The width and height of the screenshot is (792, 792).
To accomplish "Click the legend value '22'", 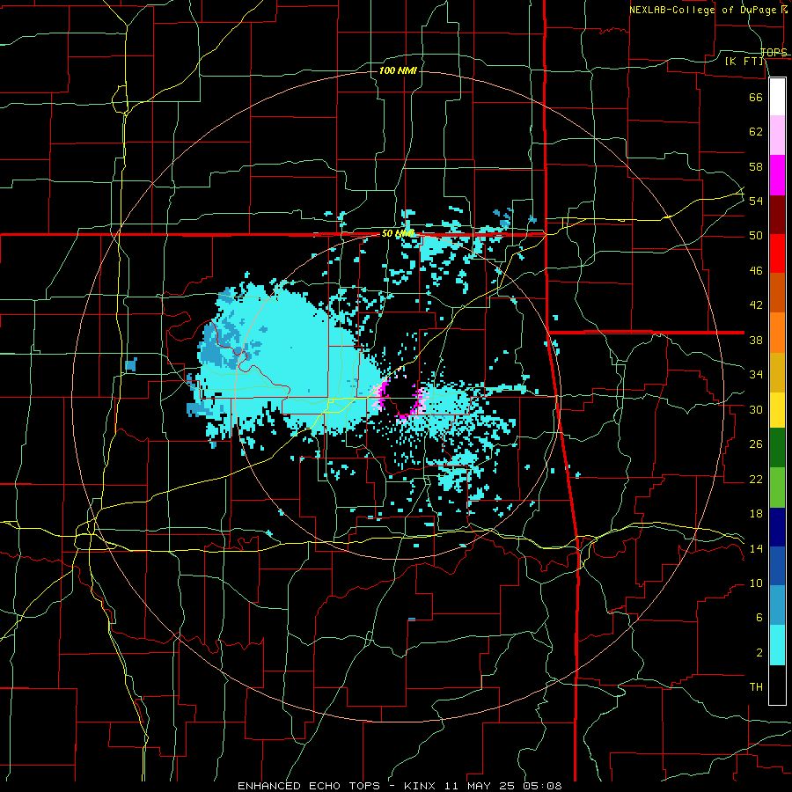I will pos(756,479).
